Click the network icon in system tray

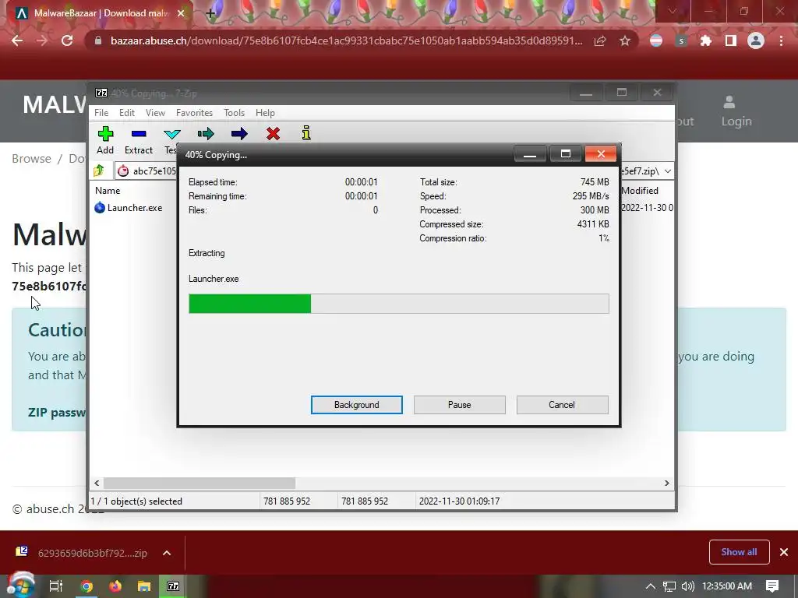[669, 586]
